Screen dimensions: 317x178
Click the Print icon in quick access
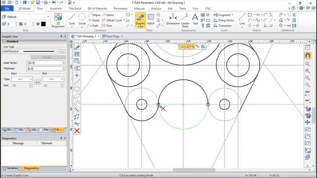tap(46, 2)
